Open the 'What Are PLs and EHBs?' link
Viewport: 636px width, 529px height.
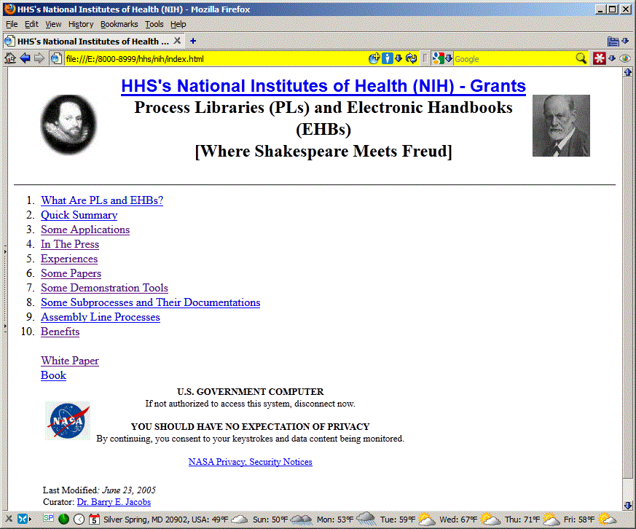102,200
